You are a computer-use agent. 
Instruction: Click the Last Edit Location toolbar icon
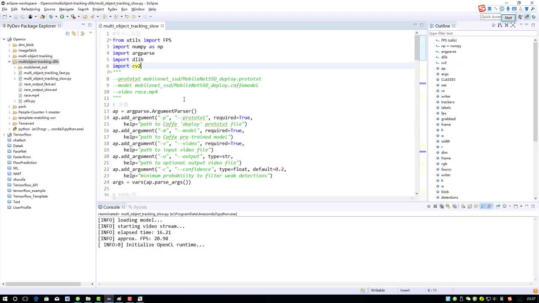coord(128,17)
